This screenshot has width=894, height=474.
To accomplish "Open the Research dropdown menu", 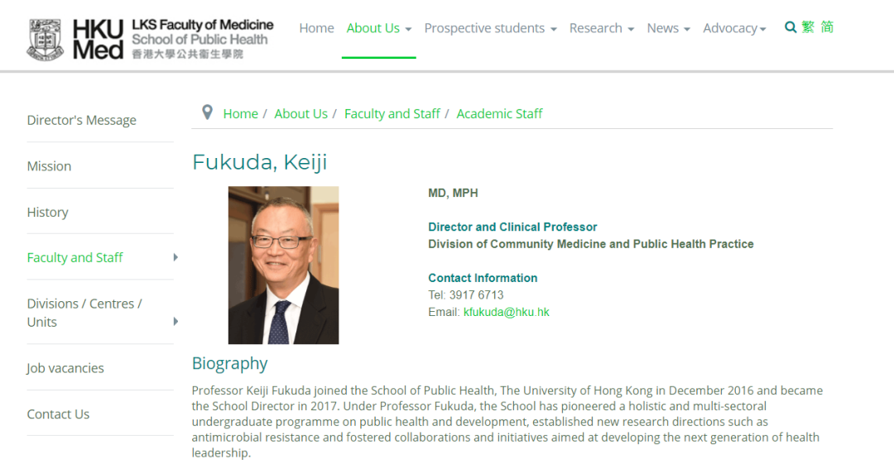I will point(601,28).
